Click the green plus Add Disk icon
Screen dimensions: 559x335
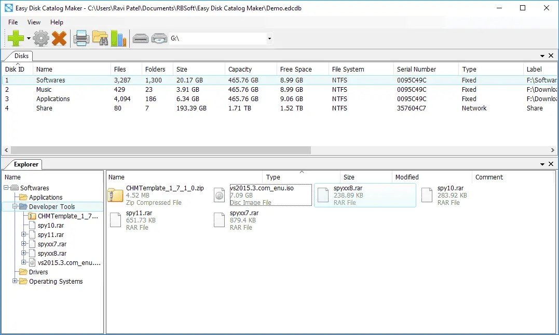(16, 38)
